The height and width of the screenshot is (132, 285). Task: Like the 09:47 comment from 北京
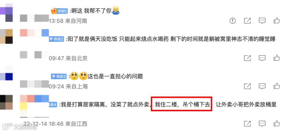(277, 58)
